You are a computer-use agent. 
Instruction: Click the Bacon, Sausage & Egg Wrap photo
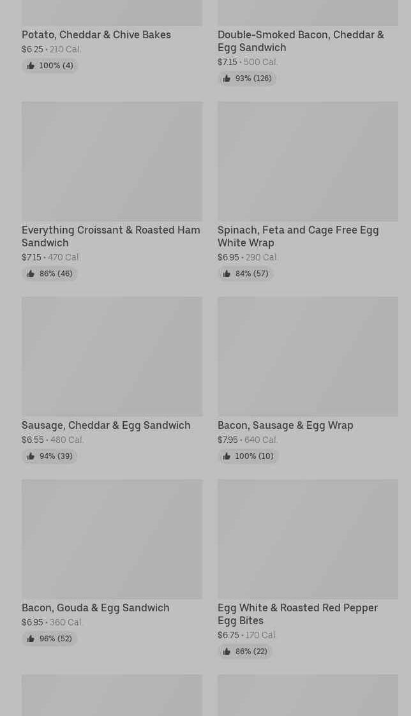click(308, 356)
